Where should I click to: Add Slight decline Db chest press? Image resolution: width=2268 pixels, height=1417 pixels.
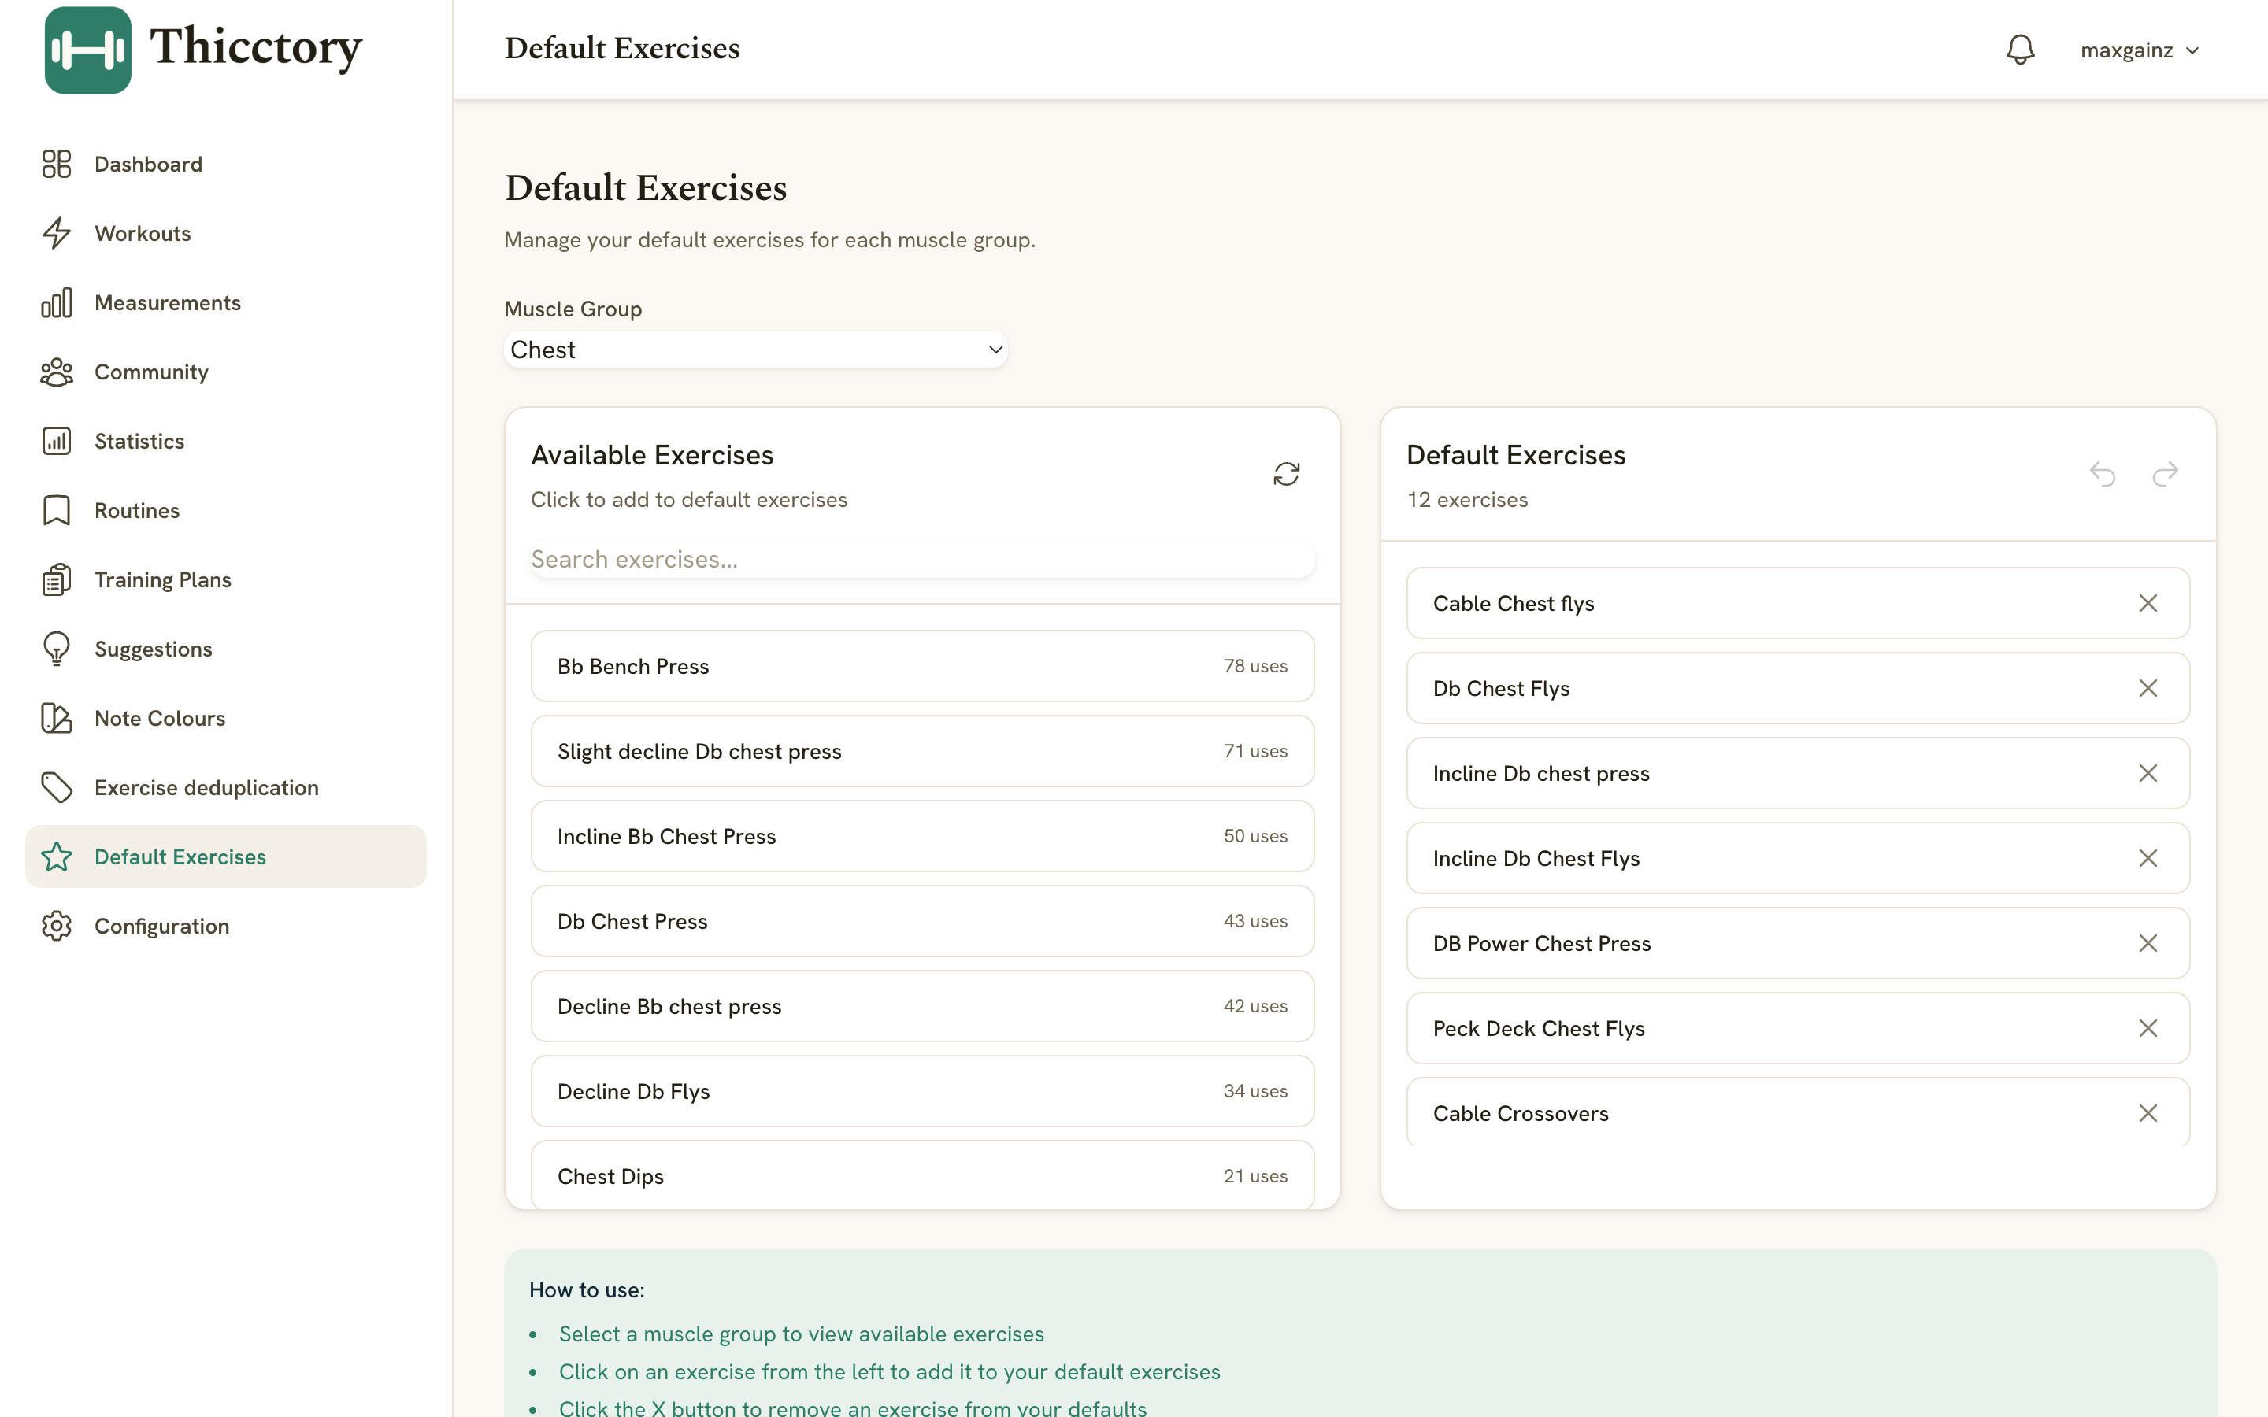tap(922, 752)
